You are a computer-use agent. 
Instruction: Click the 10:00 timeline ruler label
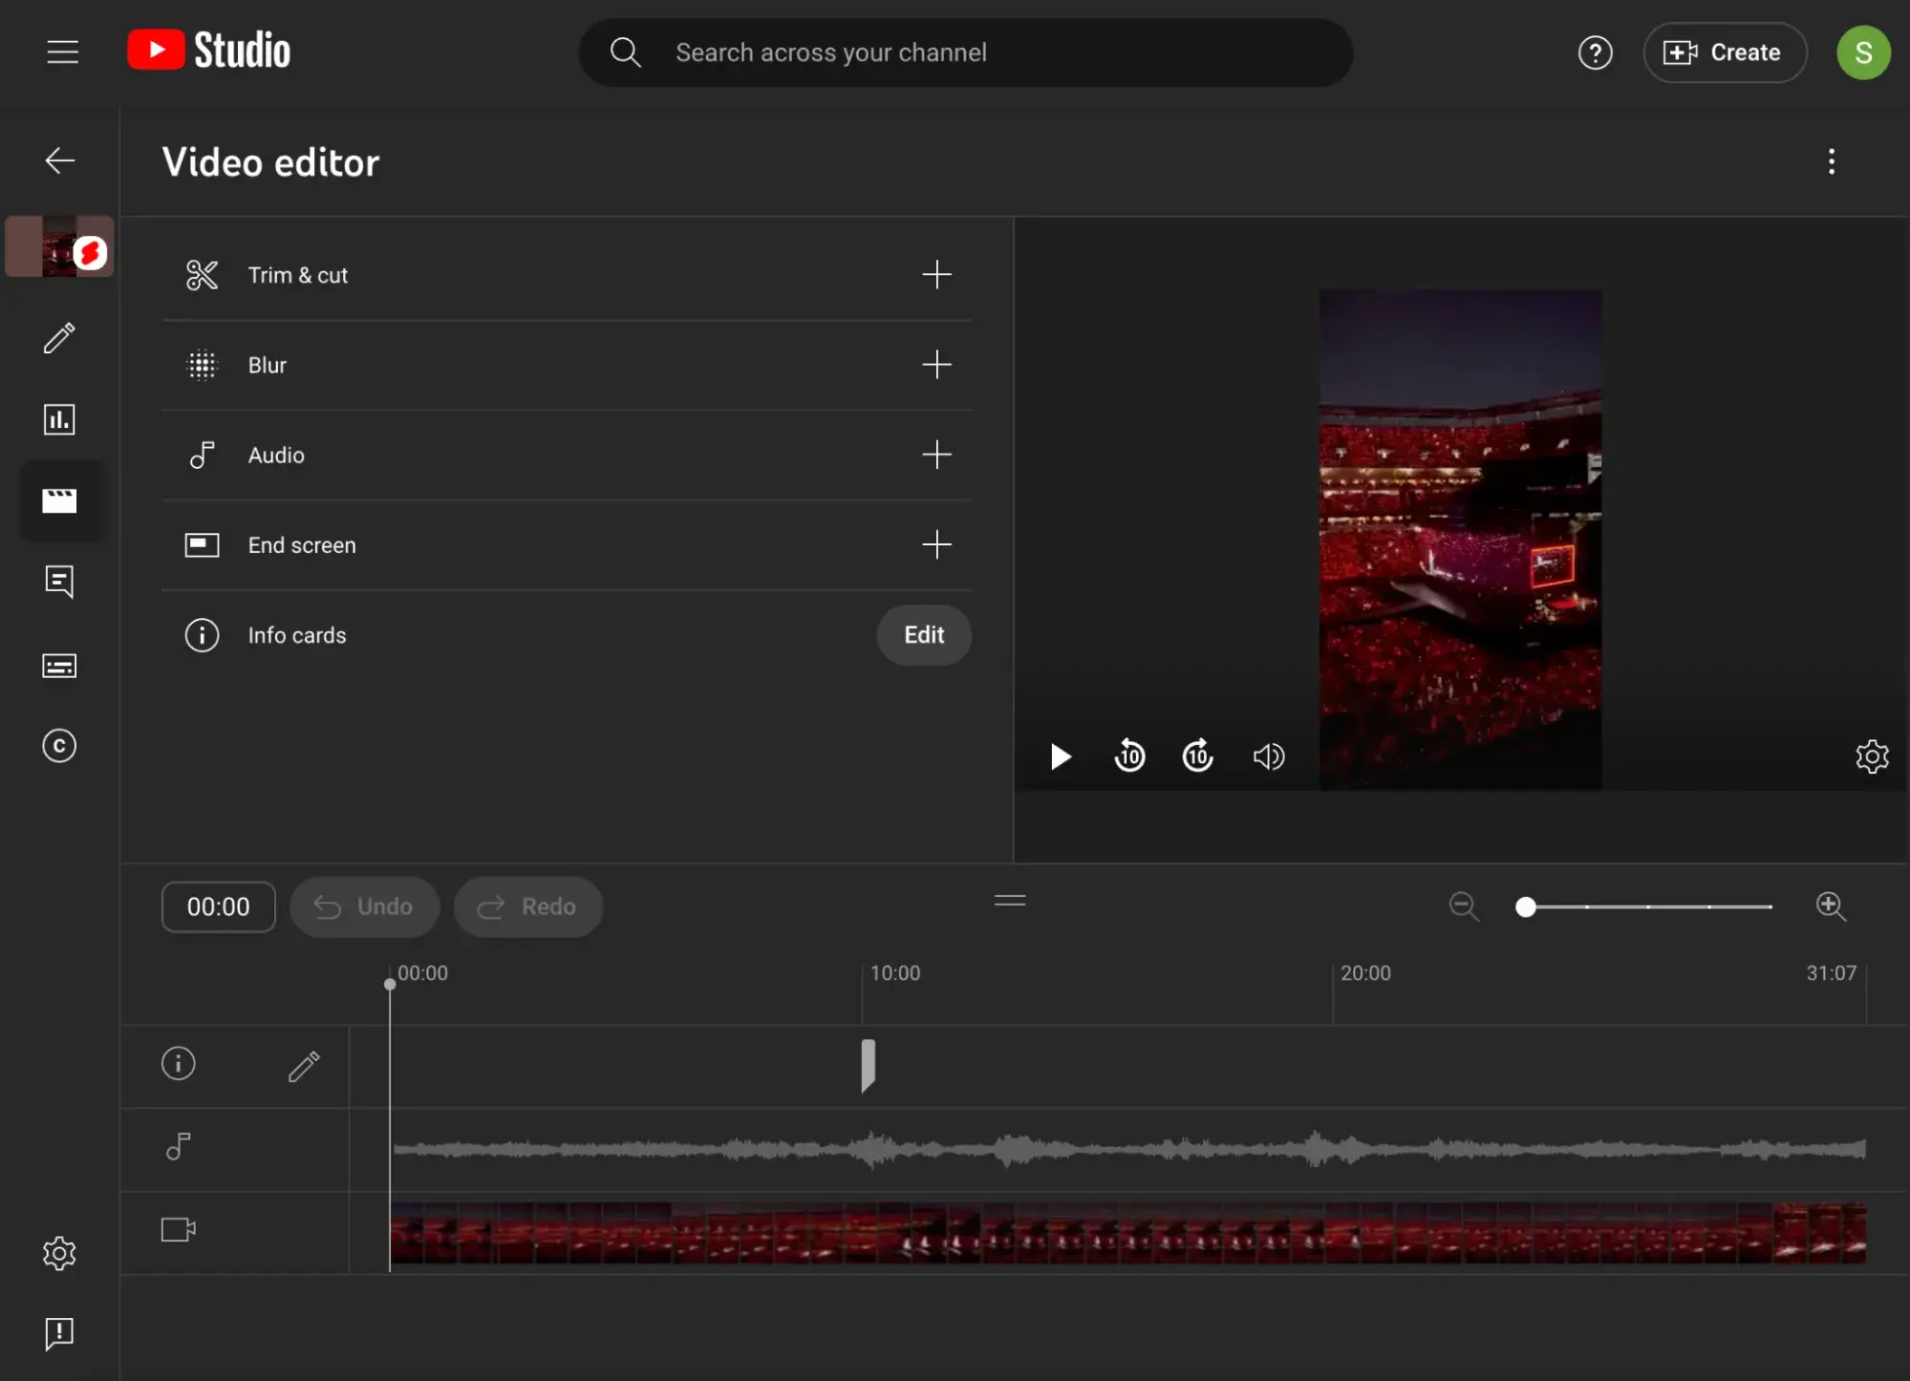[894, 973]
